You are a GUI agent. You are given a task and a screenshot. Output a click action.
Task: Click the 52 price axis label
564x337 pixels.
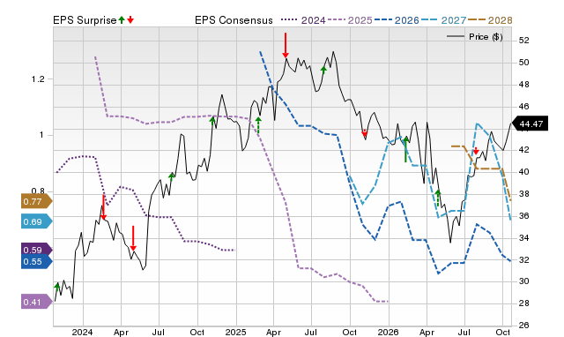click(x=523, y=41)
